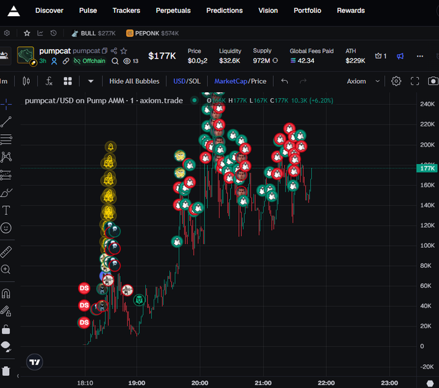Undo the last chart action
This screenshot has height=388, width=439.
285,81
